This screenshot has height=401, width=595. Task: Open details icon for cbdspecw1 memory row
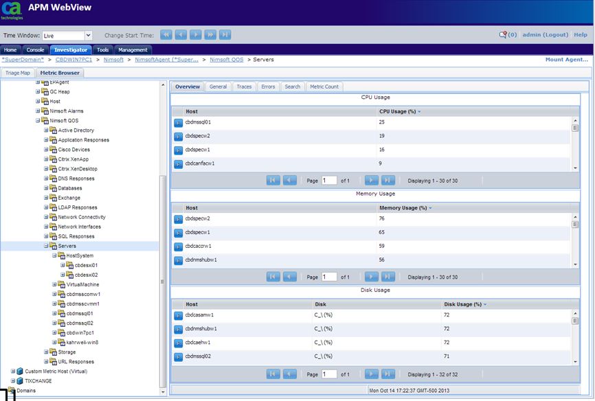point(179,233)
